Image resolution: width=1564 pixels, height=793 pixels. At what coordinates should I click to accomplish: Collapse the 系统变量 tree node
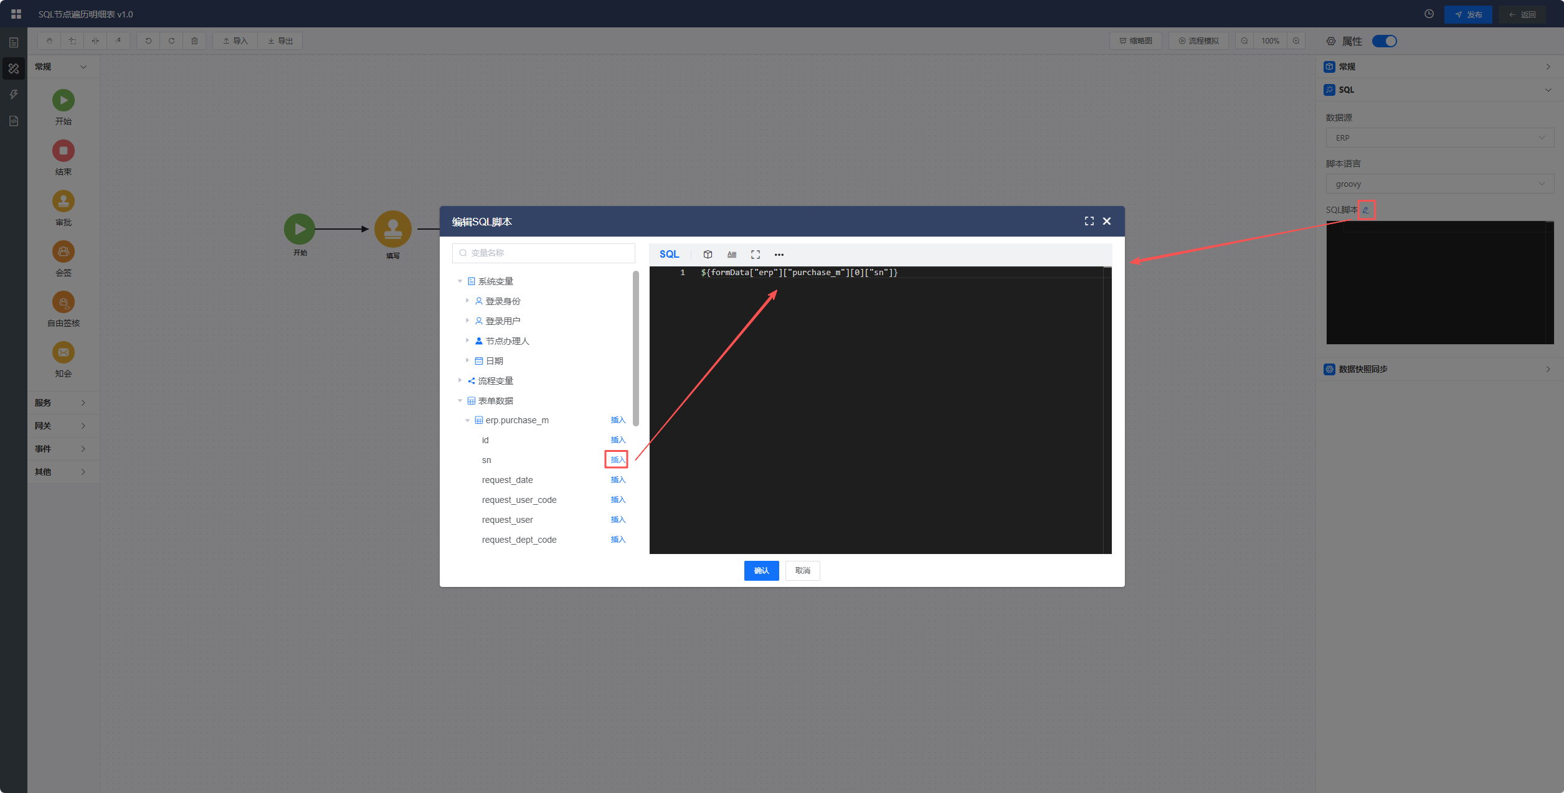pyautogui.click(x=460, y=281)
